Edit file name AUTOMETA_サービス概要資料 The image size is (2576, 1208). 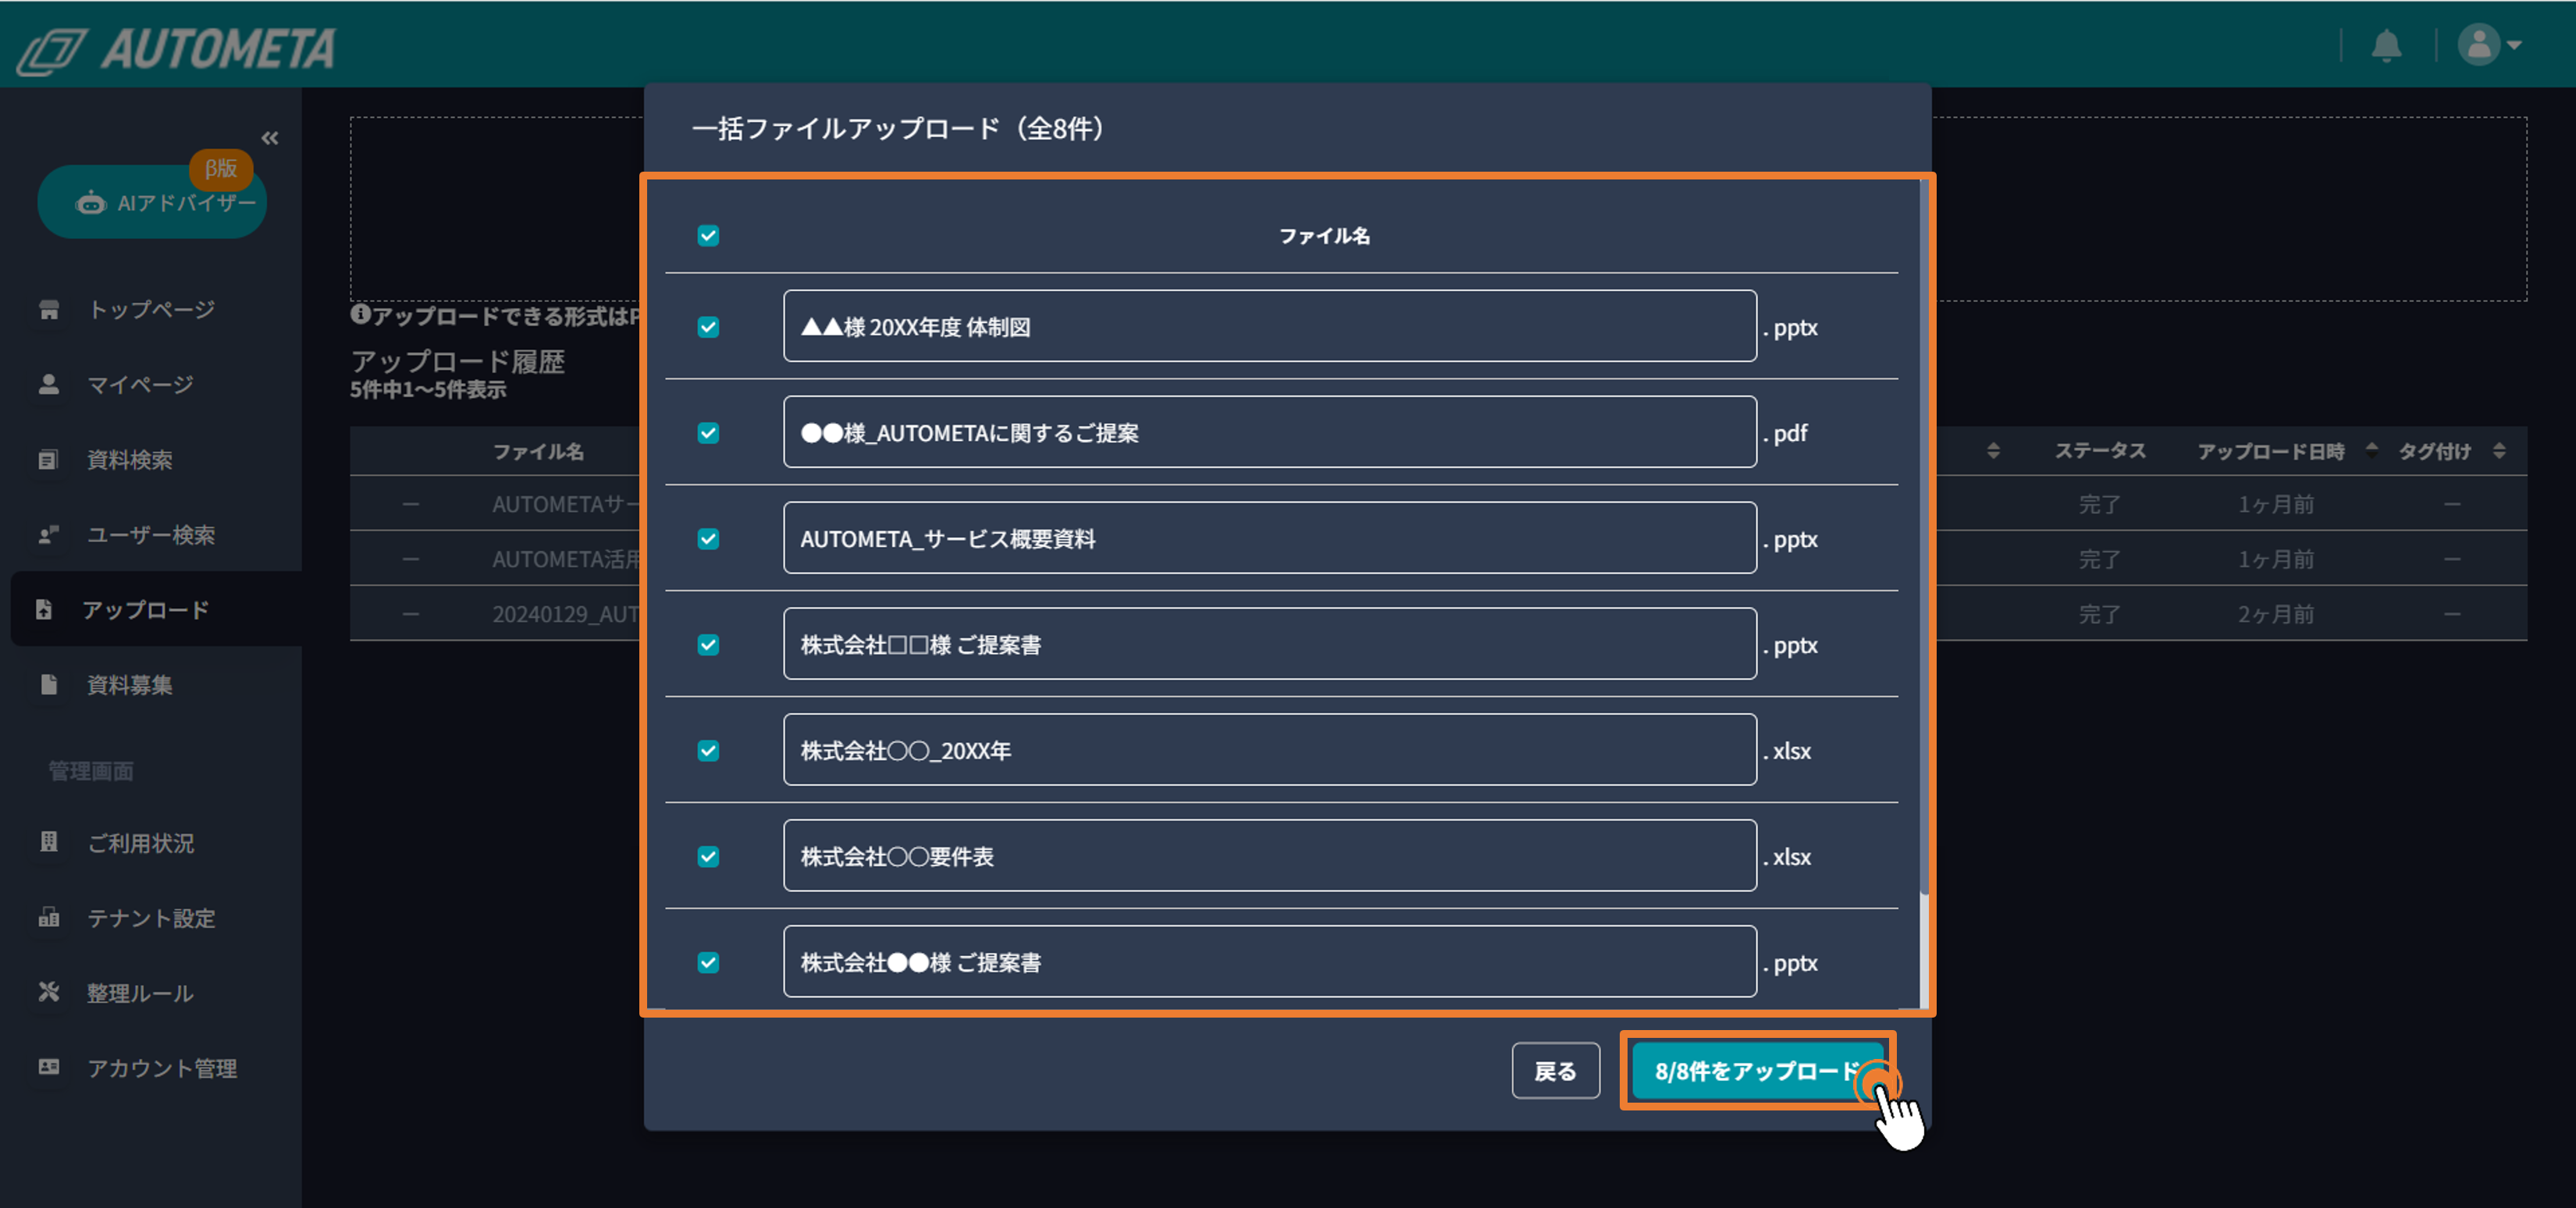1270,538
